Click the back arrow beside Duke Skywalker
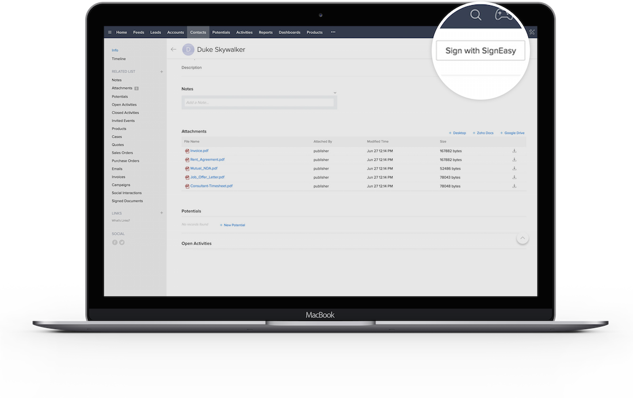 174,49
